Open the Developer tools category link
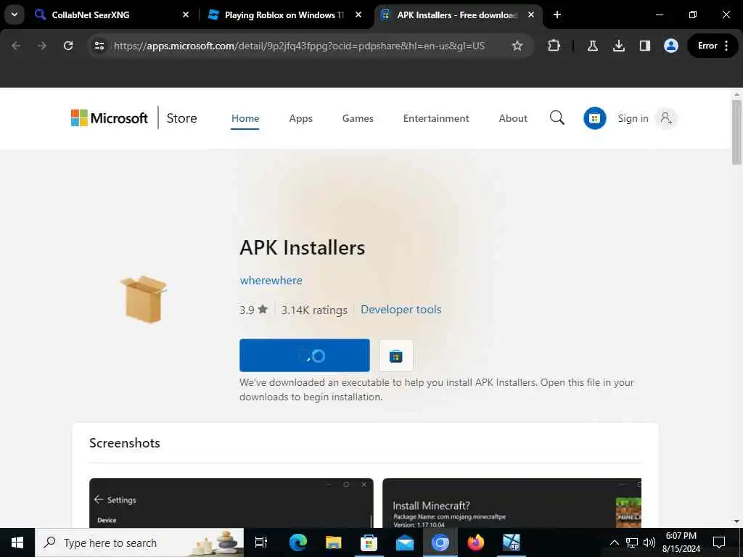The width and height of the screenshot is (743, 557). (401, 309)
